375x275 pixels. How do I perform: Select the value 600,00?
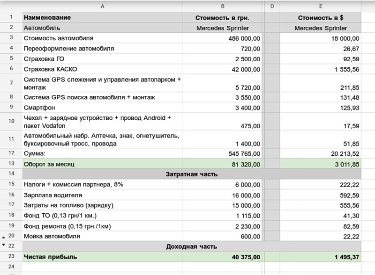[223, 237]
